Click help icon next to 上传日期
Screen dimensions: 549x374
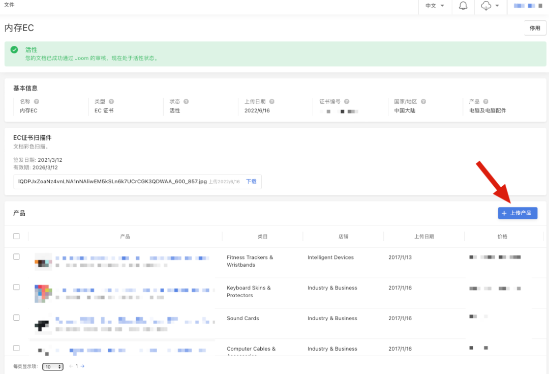(x=272, y=102)
